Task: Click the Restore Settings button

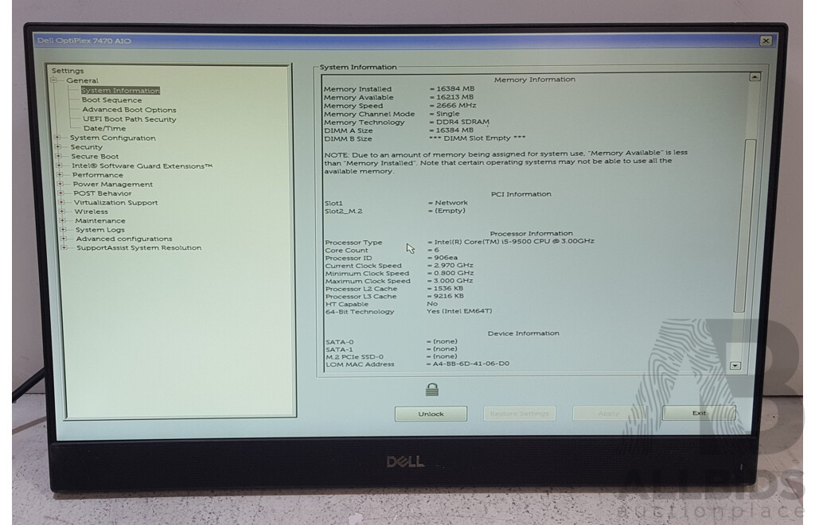Action: 519,414
